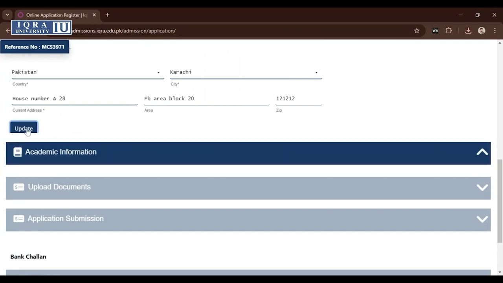Click the Academic Information book icon
This screenshot has width=503, height=283.
(x=18, y=152)
